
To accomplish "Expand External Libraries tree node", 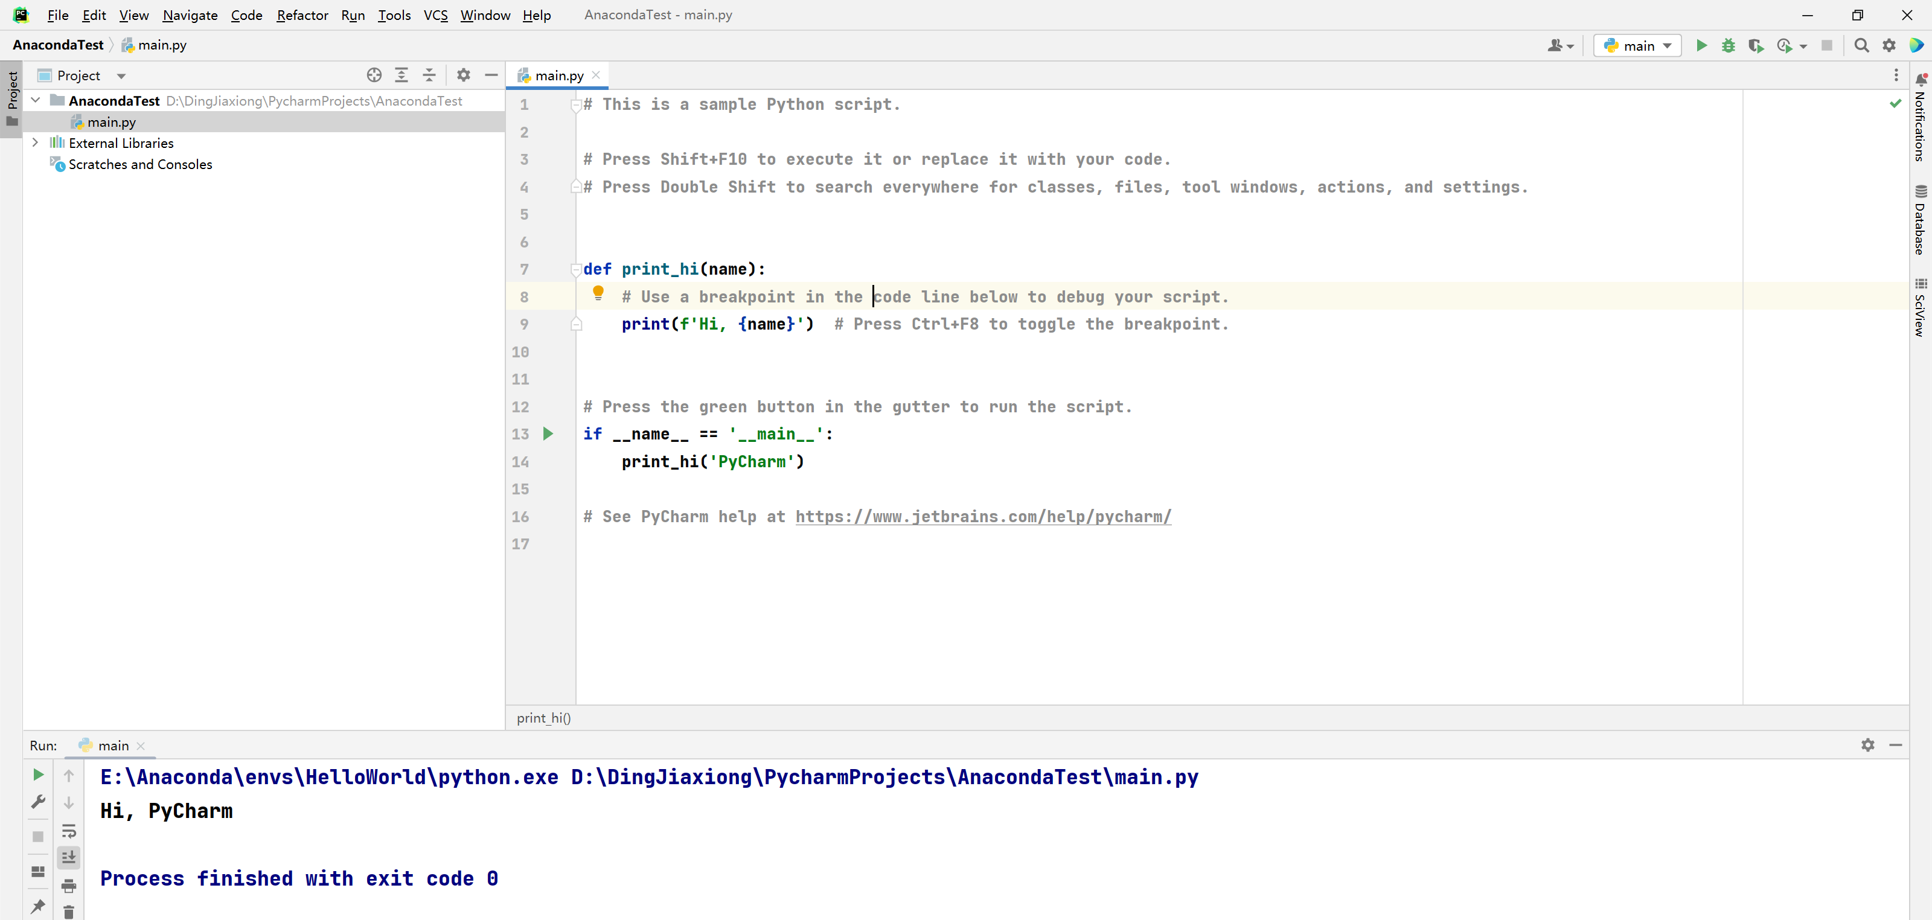I will tap(35, 142).
